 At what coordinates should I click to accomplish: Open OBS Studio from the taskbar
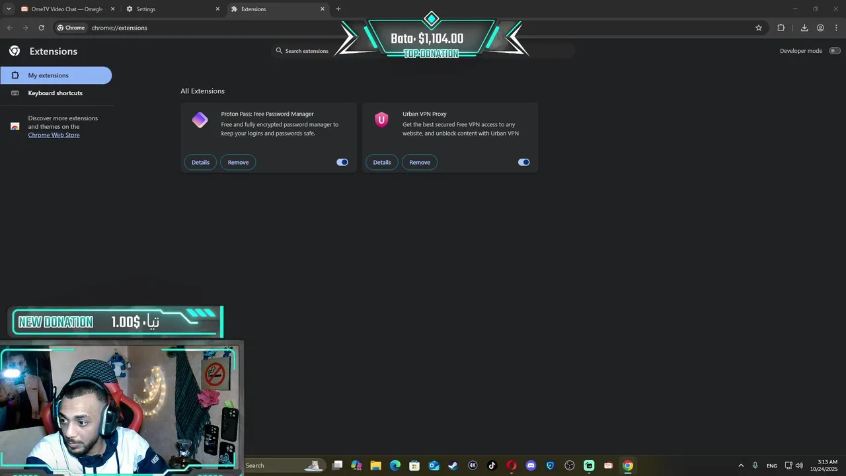click(x=570, y=465)
